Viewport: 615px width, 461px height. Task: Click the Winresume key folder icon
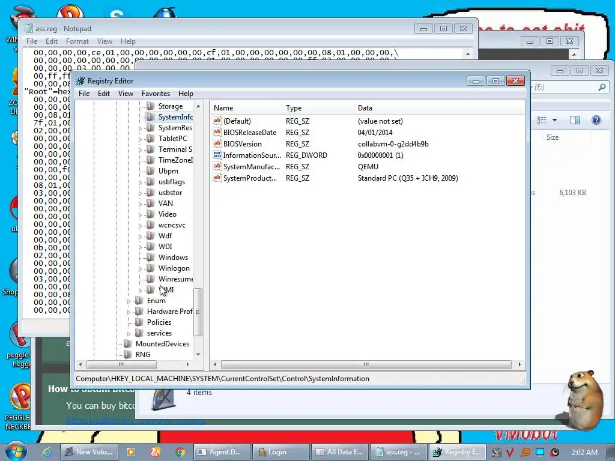click(x=150, y=279)
